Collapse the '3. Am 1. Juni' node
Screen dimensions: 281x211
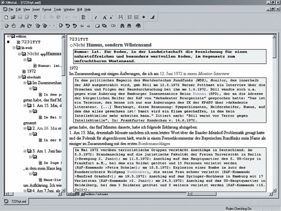tap(25, 151)
